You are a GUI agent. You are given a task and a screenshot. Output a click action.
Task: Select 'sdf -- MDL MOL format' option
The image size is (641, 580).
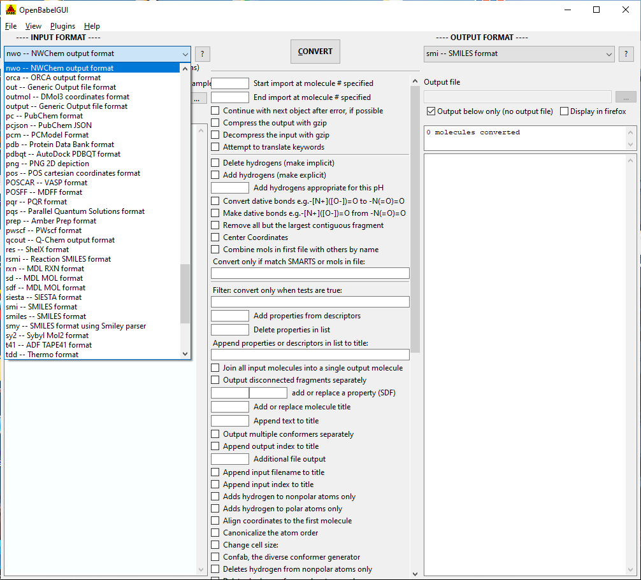(x=92, y=288)
